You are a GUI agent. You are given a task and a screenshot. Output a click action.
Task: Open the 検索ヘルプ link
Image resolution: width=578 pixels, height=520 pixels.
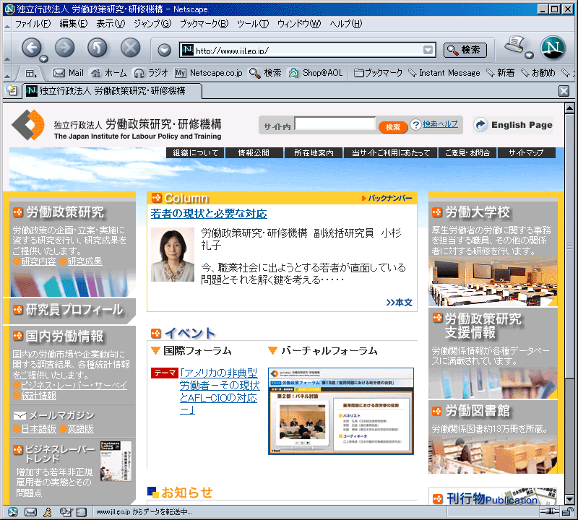tap(440, 124)
